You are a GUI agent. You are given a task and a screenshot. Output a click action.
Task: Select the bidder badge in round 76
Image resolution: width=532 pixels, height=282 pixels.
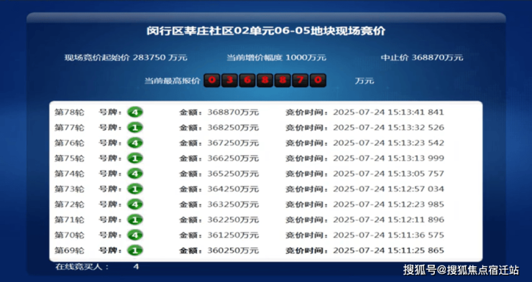(x=135, y=143)
